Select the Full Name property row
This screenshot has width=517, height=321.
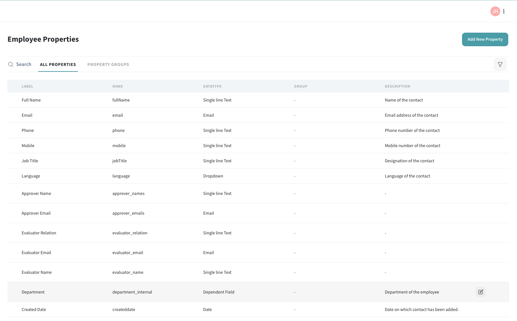pos(31,100)
